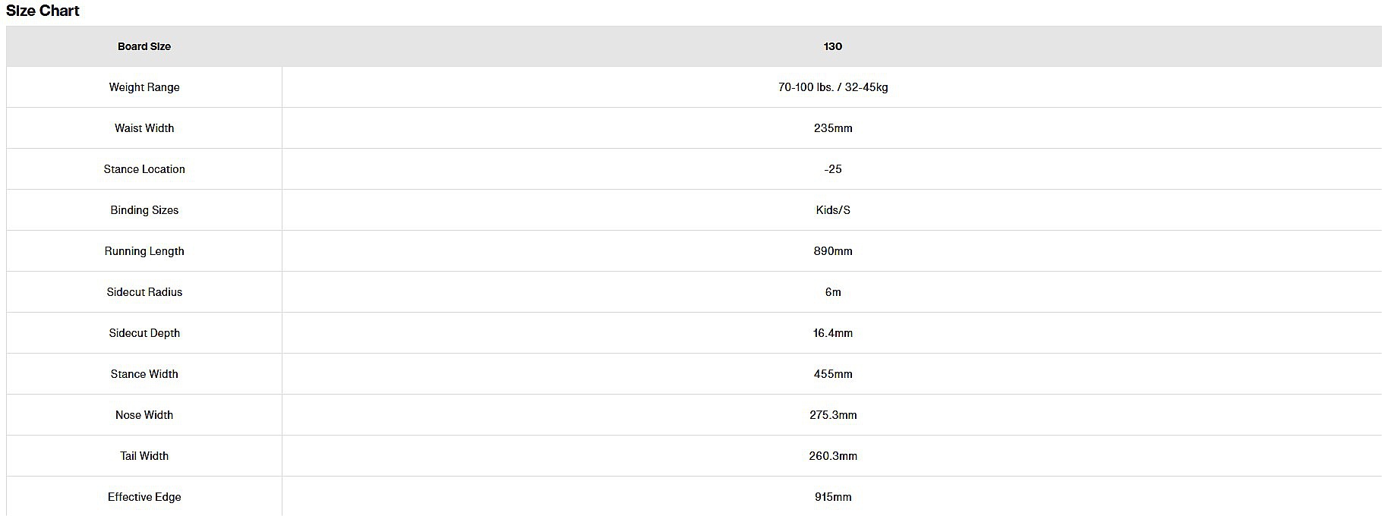Click the 275.3mm nose width value
The image size is (1382, 516).
833,415
